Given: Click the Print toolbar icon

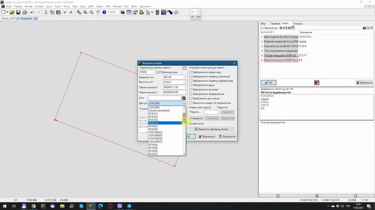Looking at the screenshot, I should pos(25,12).
